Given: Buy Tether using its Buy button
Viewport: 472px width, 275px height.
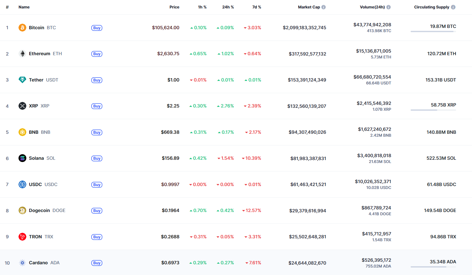Looking at the screenshot, I should coord(97,80).
